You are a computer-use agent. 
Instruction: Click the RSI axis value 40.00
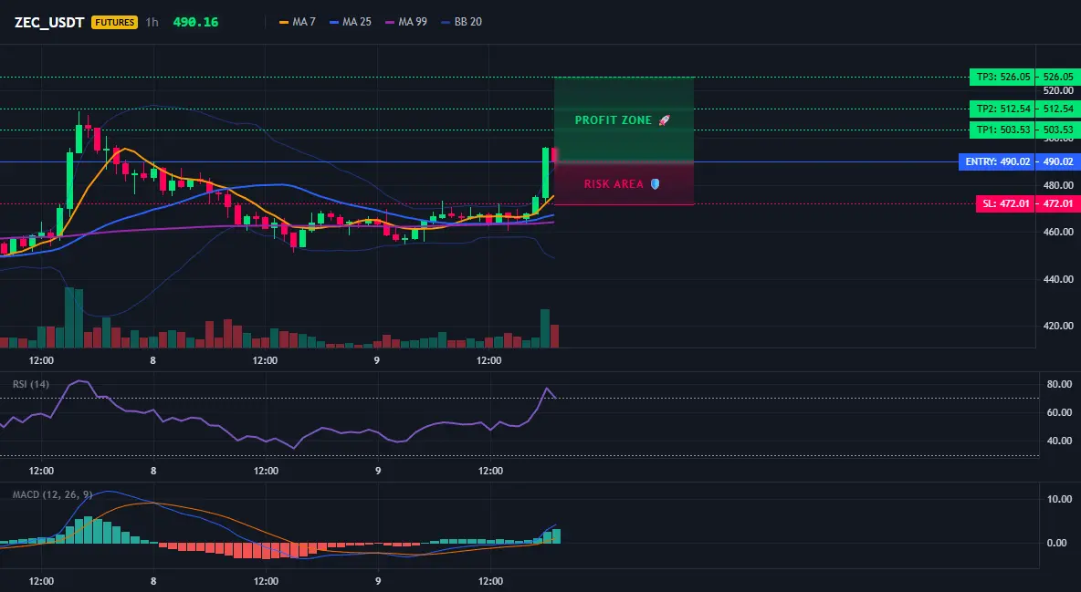(1060, 441)
